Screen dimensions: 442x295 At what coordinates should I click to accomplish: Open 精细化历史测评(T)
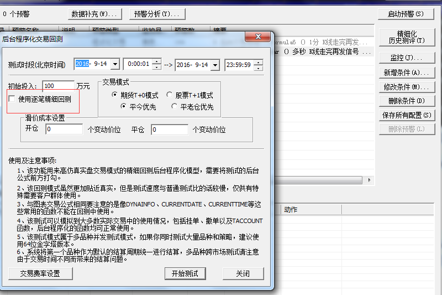click(x=406, y=37)
